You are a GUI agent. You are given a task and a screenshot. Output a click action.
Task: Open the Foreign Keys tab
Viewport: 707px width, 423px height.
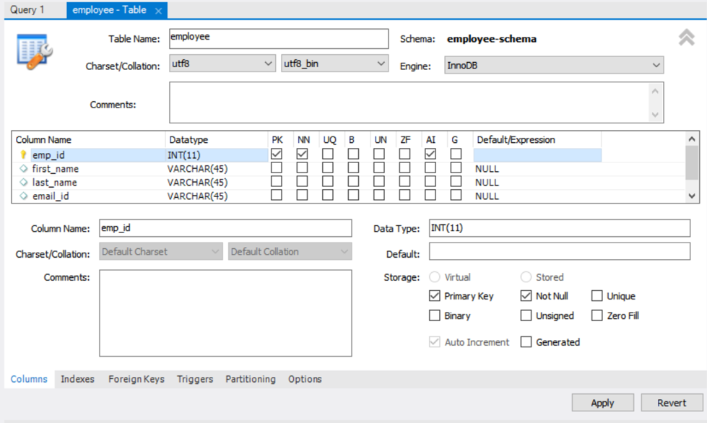[136, 379]
